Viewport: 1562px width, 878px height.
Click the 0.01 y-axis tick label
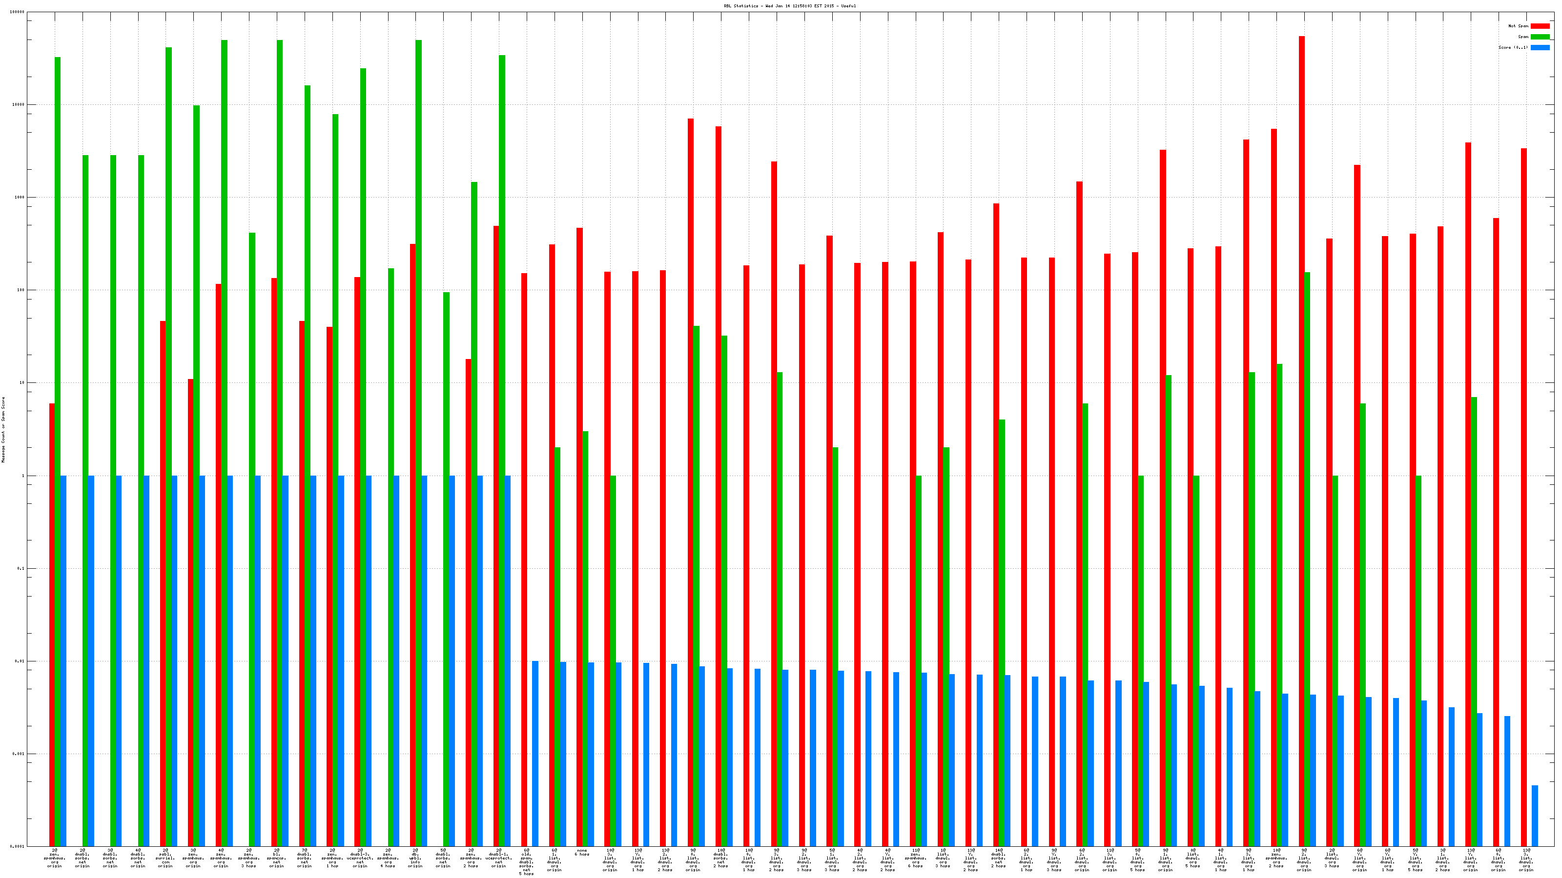[x=20, y=661]
